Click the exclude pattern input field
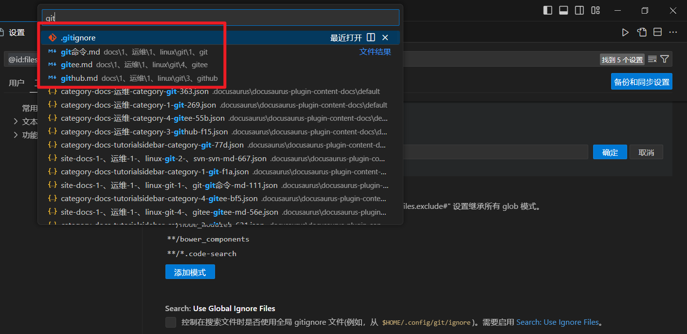687x334 pixels. [496, 152]
